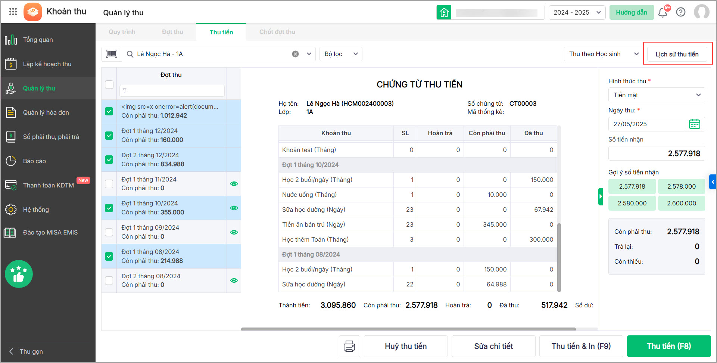Open Tổng quan in the sidebar

[x=48, y=40]
